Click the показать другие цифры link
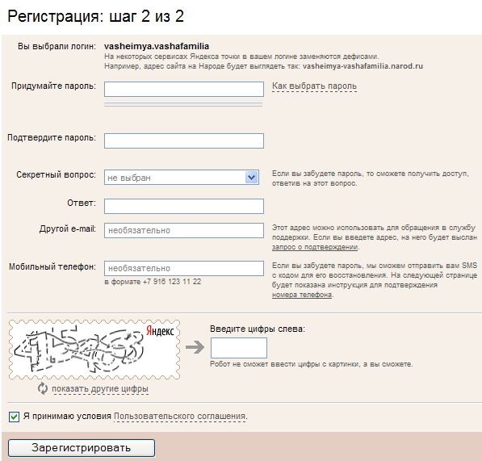The width and height of the screenshot is (482, 461). tap(100, 389)
